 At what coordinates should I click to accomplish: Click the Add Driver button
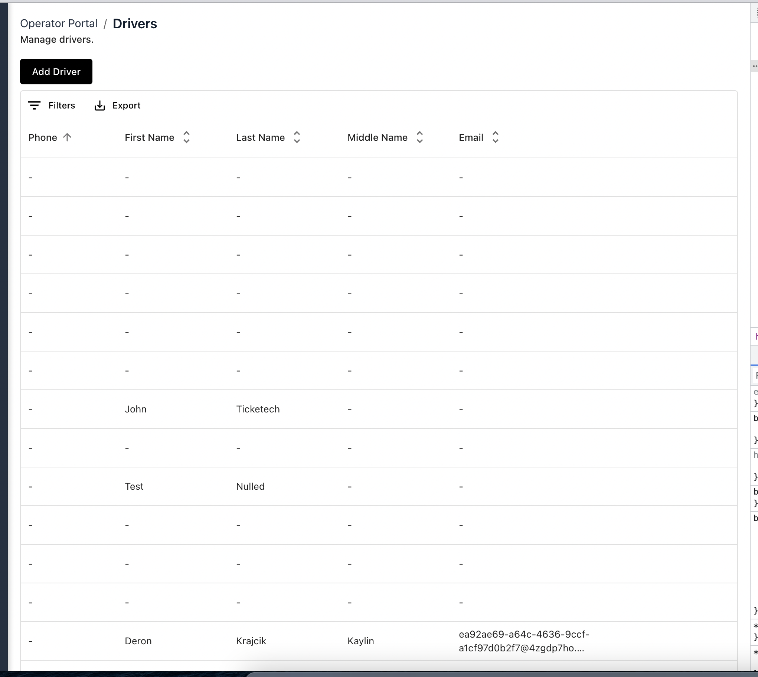coord(56,71)
